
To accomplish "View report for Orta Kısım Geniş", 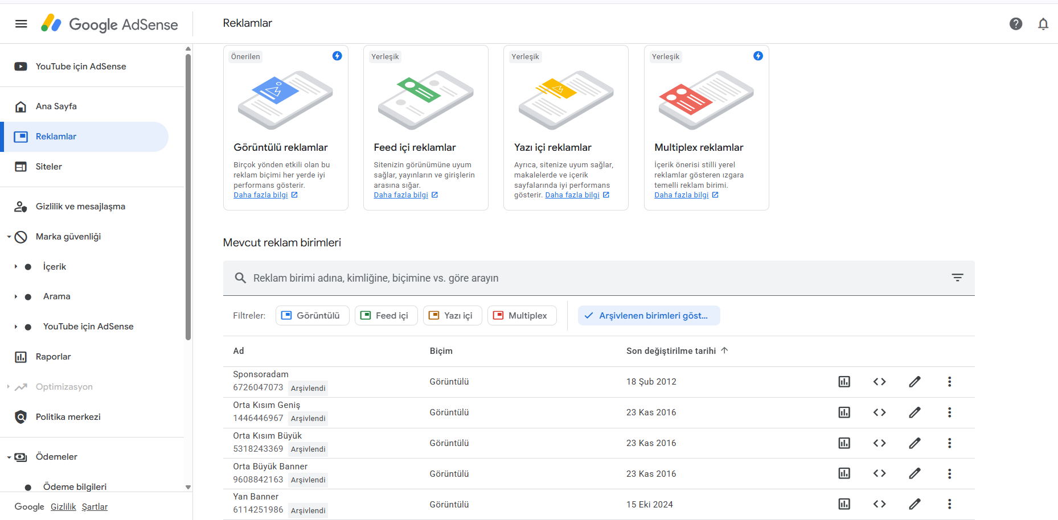I will coord(844,412).
